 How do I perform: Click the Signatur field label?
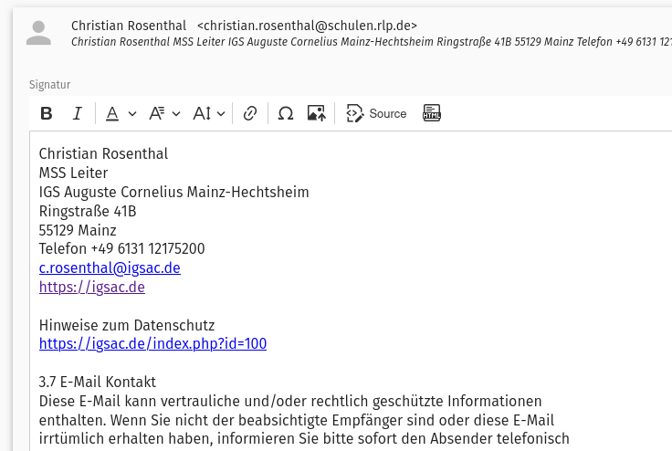49,85
